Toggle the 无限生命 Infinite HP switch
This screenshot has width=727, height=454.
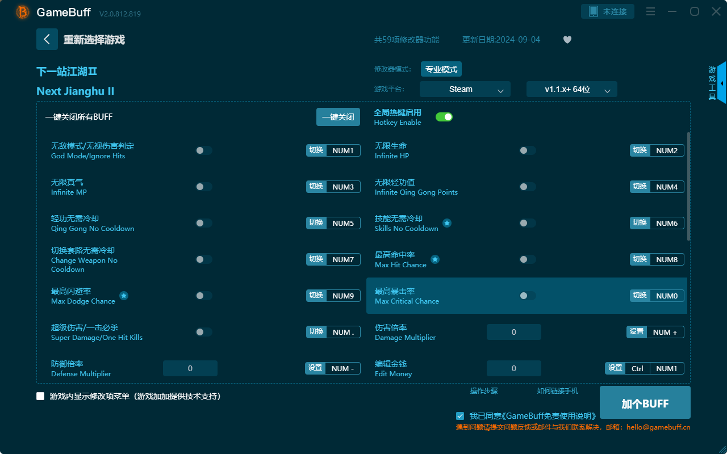point(527,150)
